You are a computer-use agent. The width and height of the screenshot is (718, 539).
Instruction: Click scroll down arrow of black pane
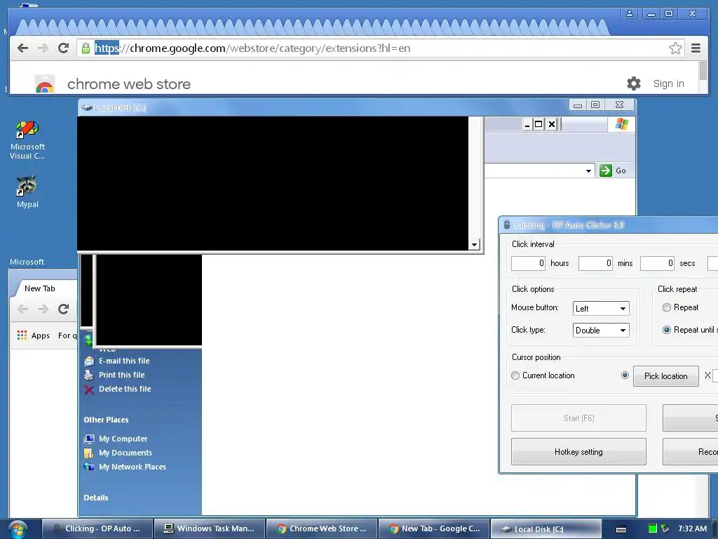[475, 245]
